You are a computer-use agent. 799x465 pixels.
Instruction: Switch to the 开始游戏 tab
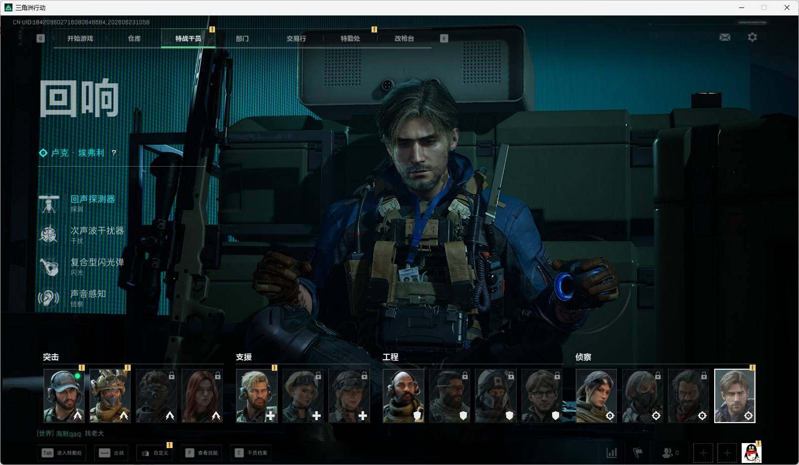coord(80,38)
